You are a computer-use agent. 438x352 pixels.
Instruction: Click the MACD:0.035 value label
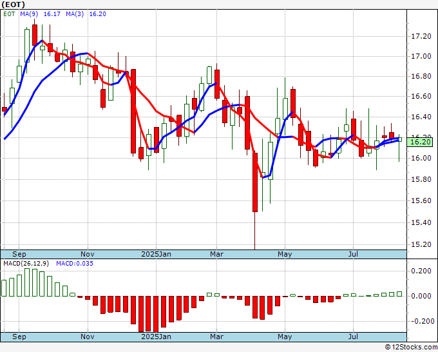tap(75, 264)
